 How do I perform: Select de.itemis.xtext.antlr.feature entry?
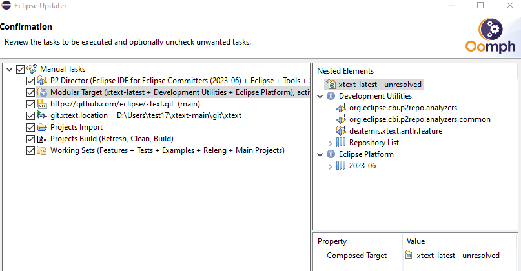point(396,131)
